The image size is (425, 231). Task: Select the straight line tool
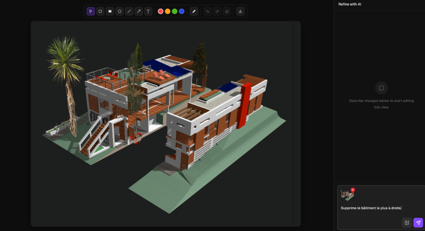[x=129, y=11]
